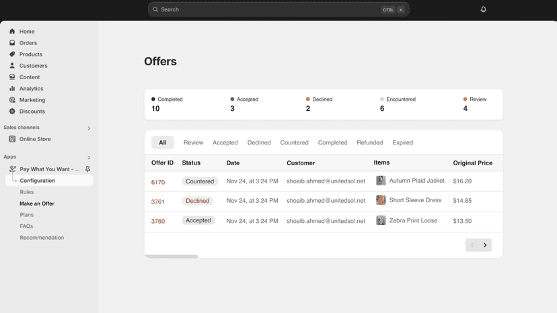Click the Orders inbox icon

[x=12, y=42]
